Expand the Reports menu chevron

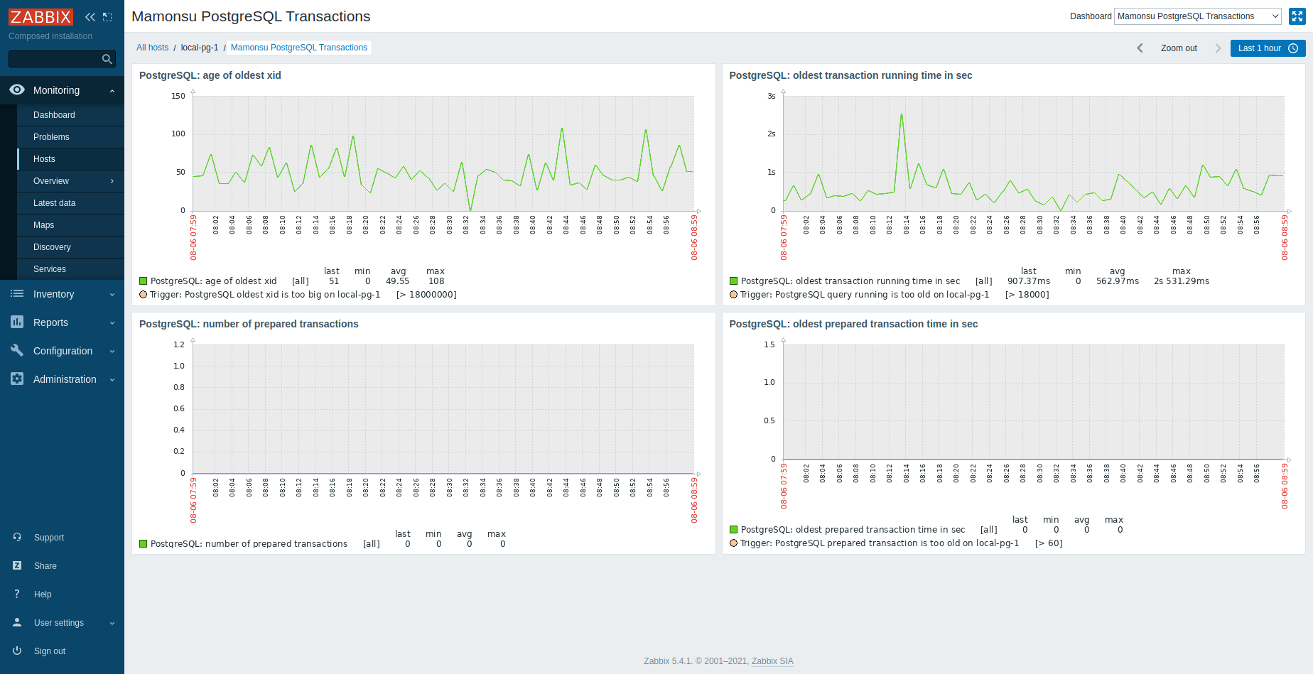click(x=112, y=322)
